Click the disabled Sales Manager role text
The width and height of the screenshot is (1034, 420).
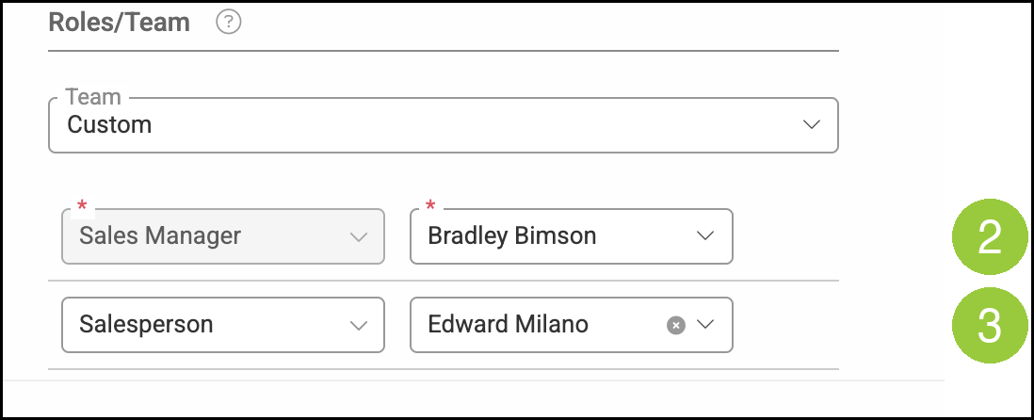coord(160,236)
